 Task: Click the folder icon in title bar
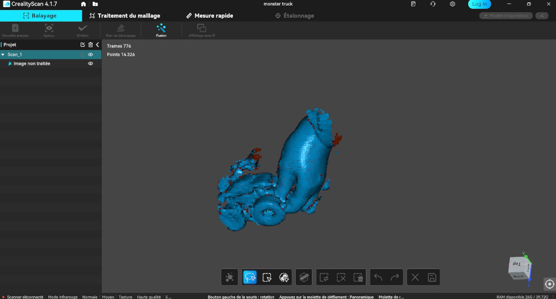[x=95, y=4]
